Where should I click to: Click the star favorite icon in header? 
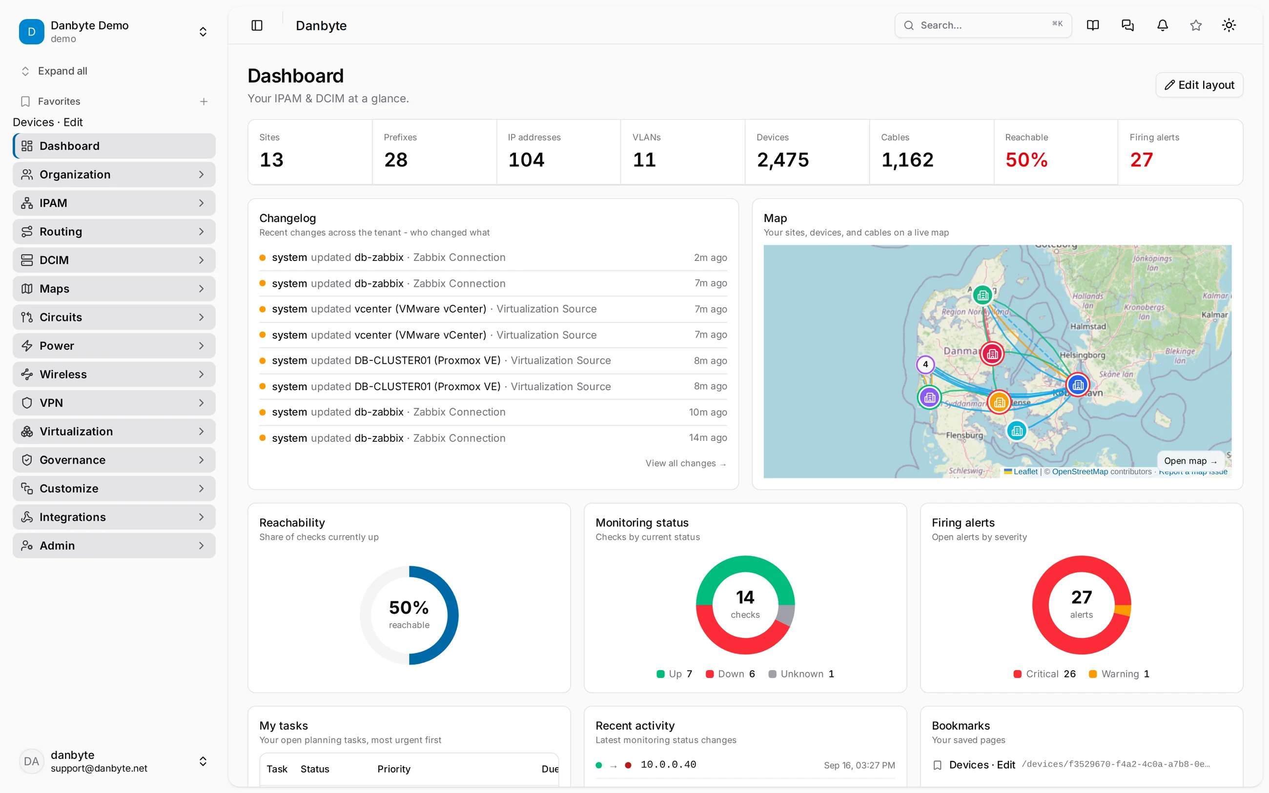[1195, 25]
